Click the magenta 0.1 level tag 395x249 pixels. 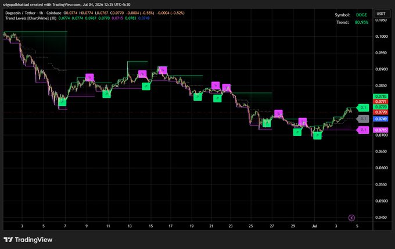362,130
